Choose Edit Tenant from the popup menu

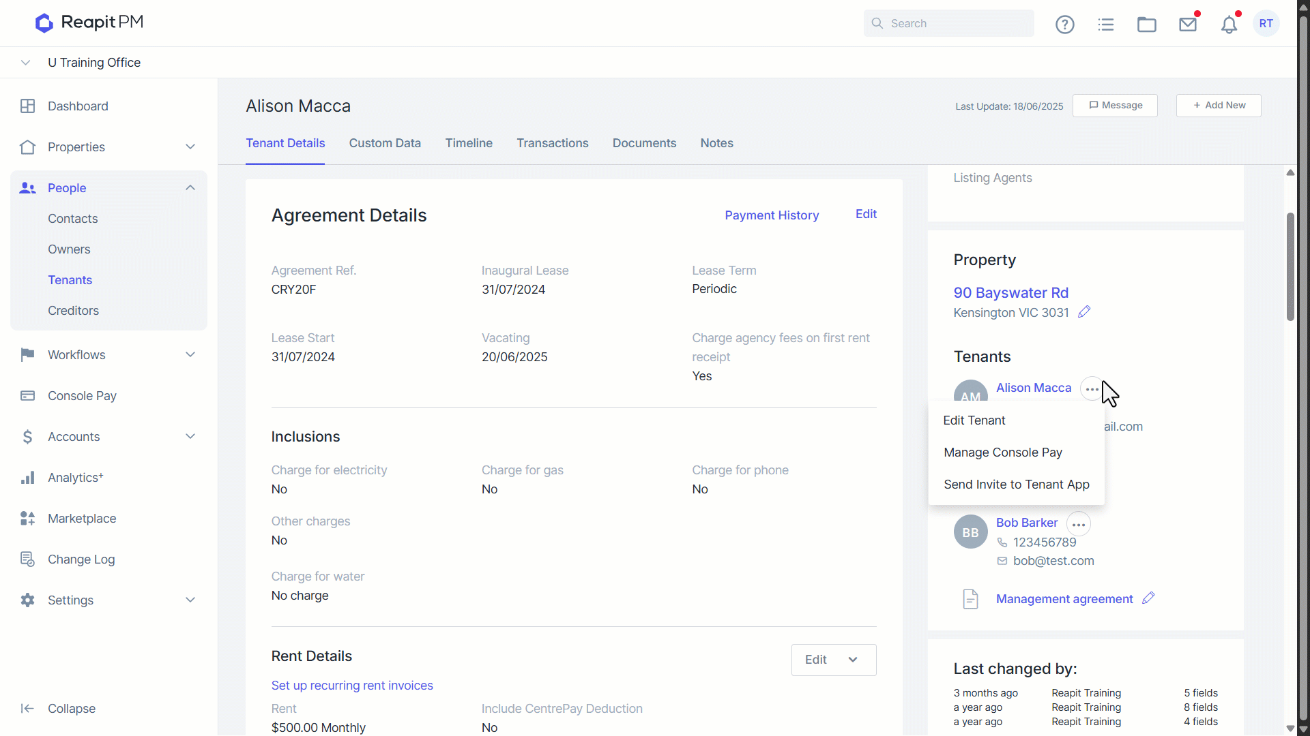tap(974, 420)
